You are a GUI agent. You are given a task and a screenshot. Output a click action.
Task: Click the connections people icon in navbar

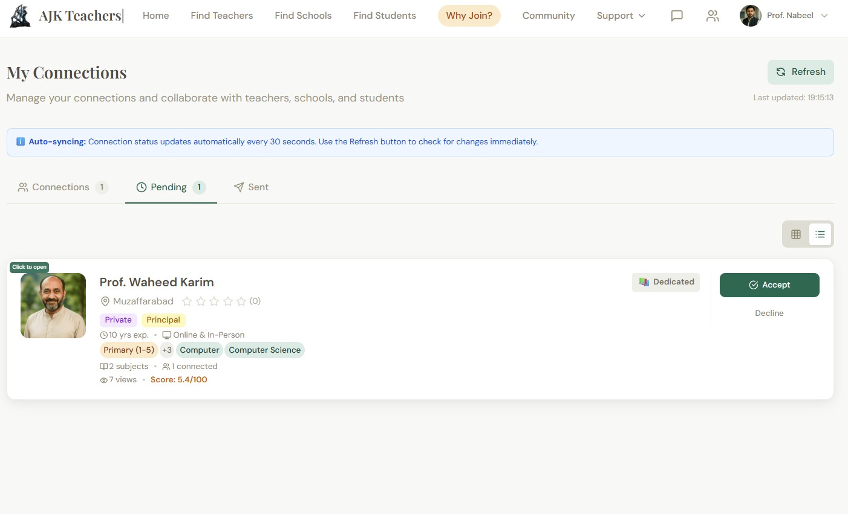[713, 16]
